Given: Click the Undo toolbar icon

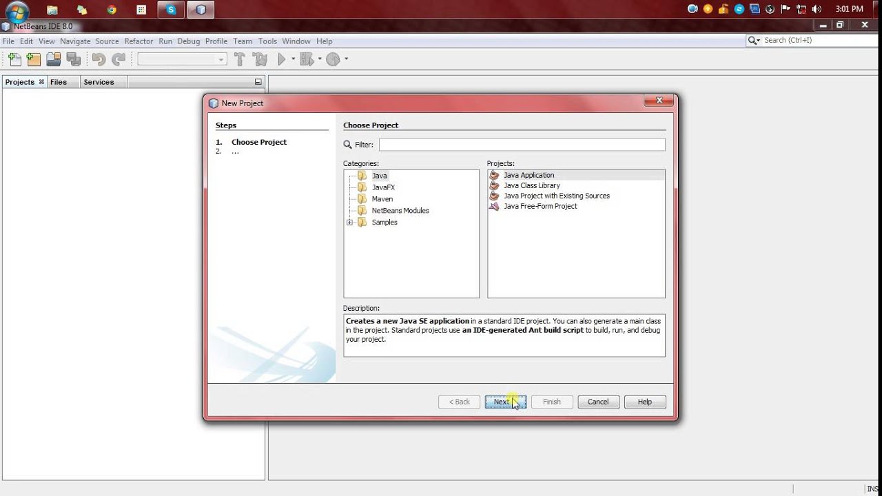Looking at the screenshot, I should click(x=99, y=59).
